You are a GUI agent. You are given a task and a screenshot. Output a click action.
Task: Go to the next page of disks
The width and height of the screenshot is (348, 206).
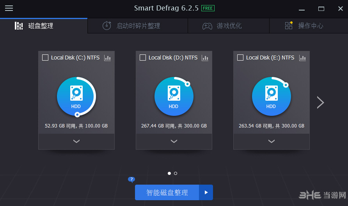(320, 102)
